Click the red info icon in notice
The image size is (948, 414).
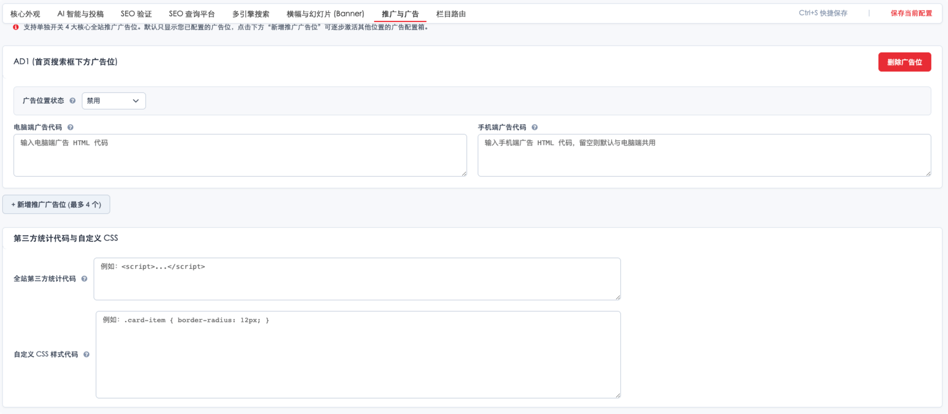coord(16,27)
